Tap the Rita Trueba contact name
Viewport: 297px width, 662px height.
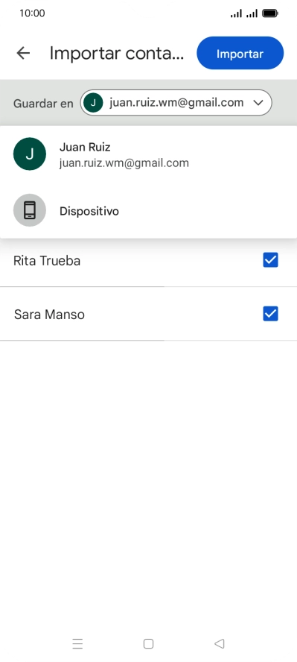[x=47, y=260]
